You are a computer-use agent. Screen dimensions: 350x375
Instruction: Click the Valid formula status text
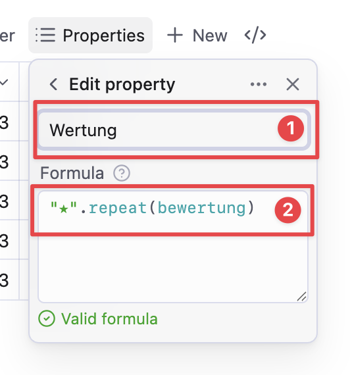(x=109, y=319)
